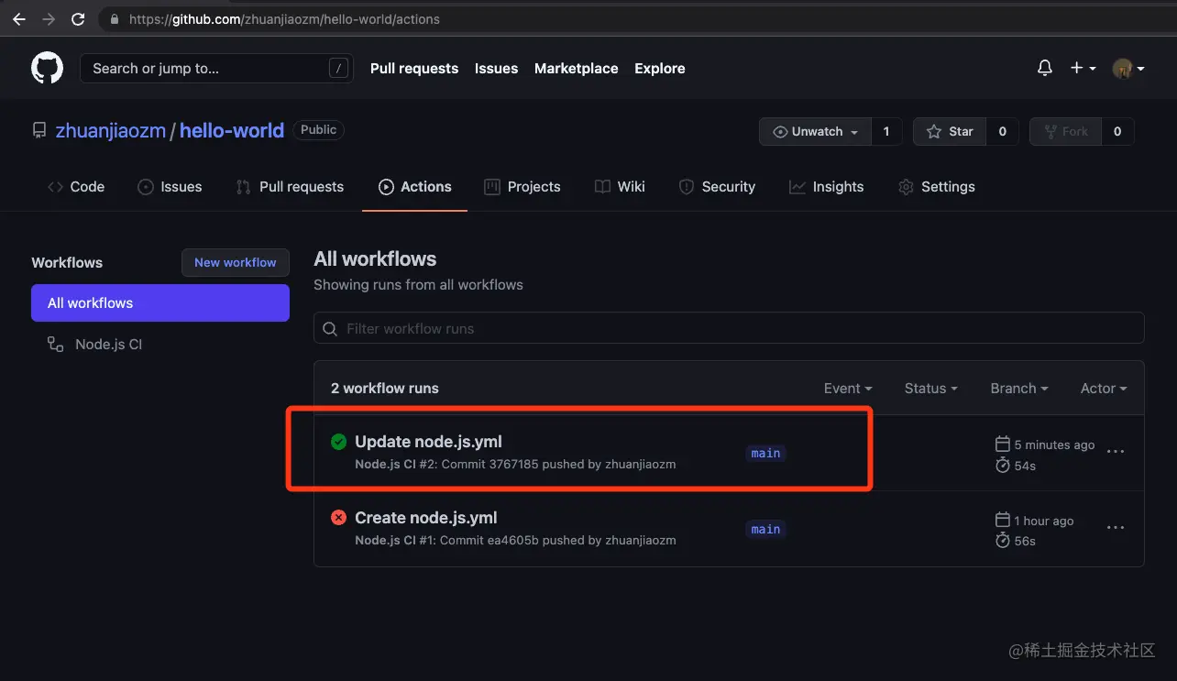
Task: Switch to the repository Pull requests tab
Action: coord(290,187)
